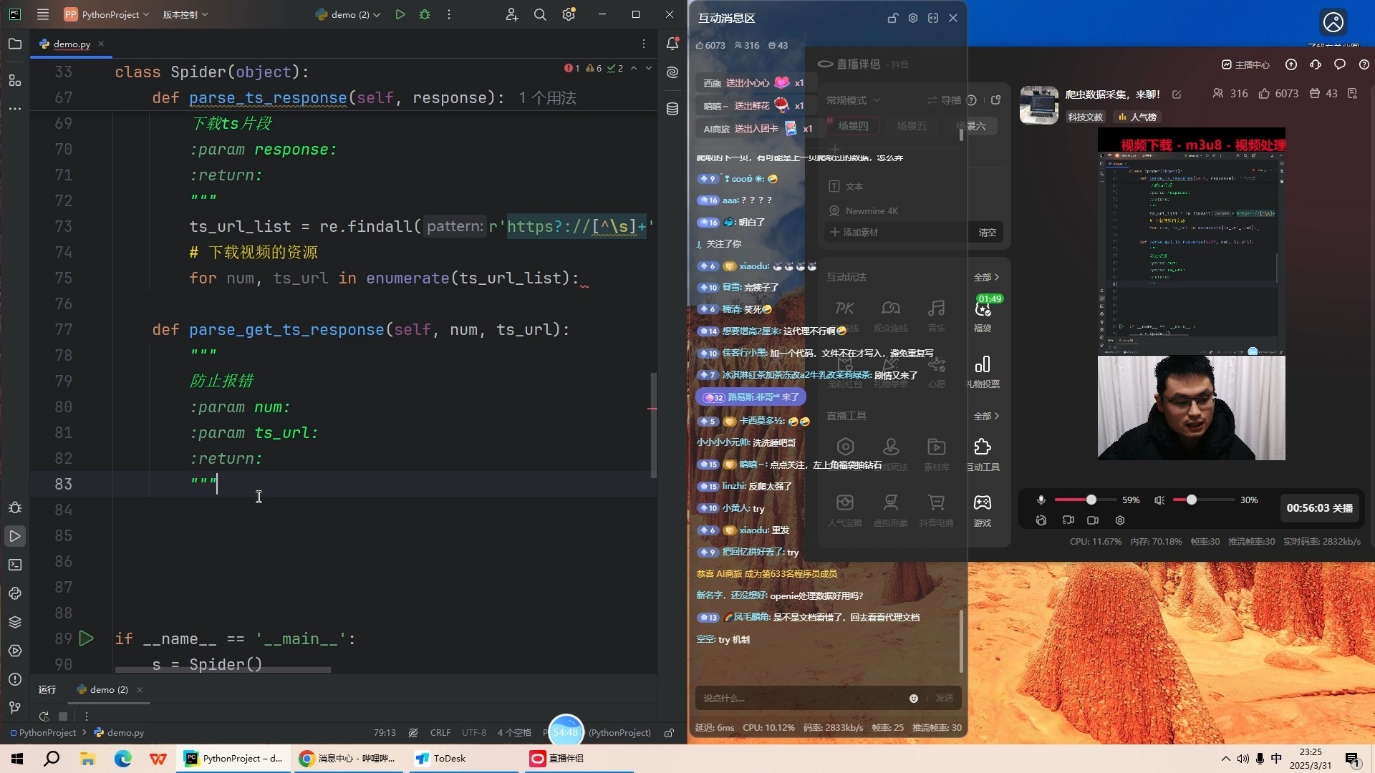Run the demo (2) configuration
Image resolution: width=1375 pixels, height=773 pixels.
(400, 14)
